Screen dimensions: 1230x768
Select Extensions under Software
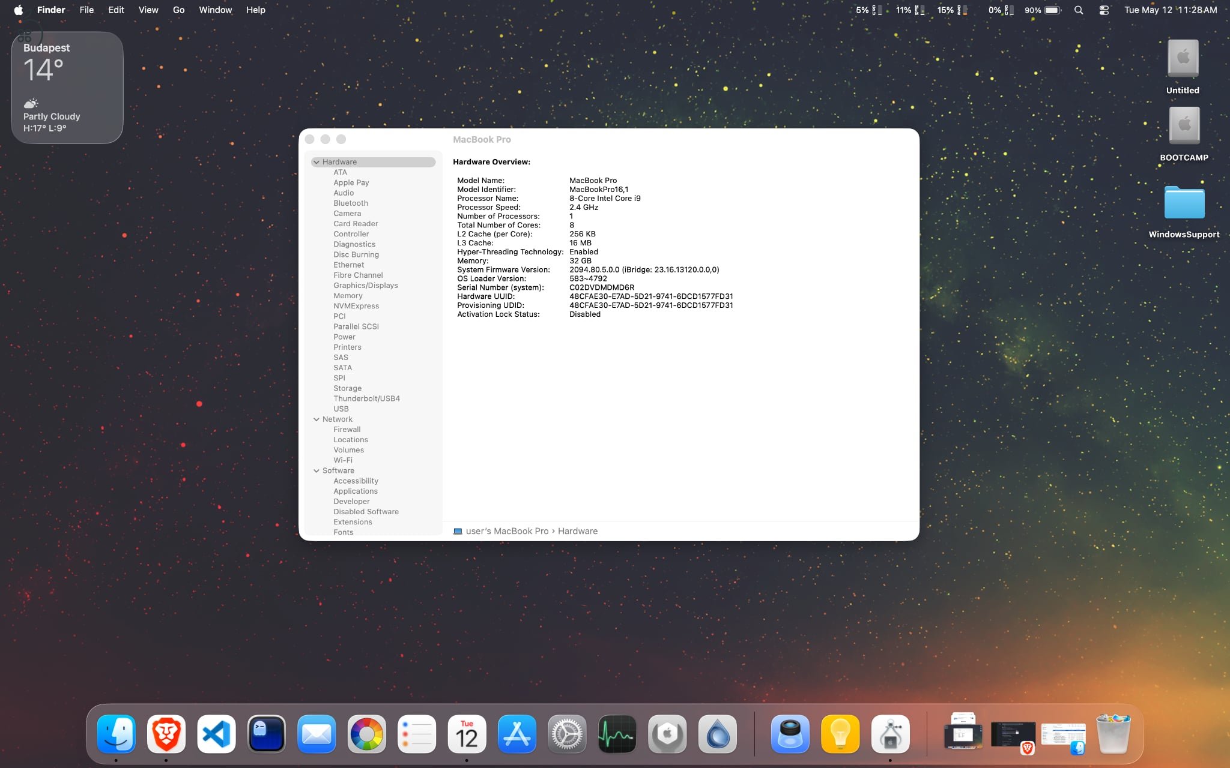pos(353,522)
